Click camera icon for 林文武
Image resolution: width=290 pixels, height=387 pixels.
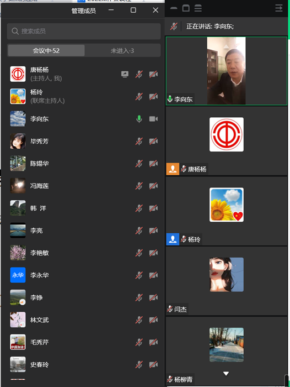click(153, 320)
